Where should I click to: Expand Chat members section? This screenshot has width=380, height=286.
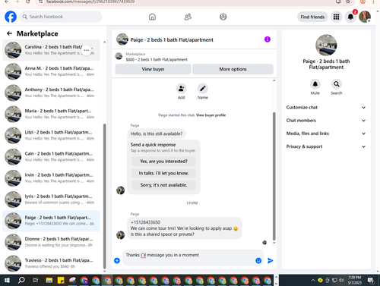point(326,121)
